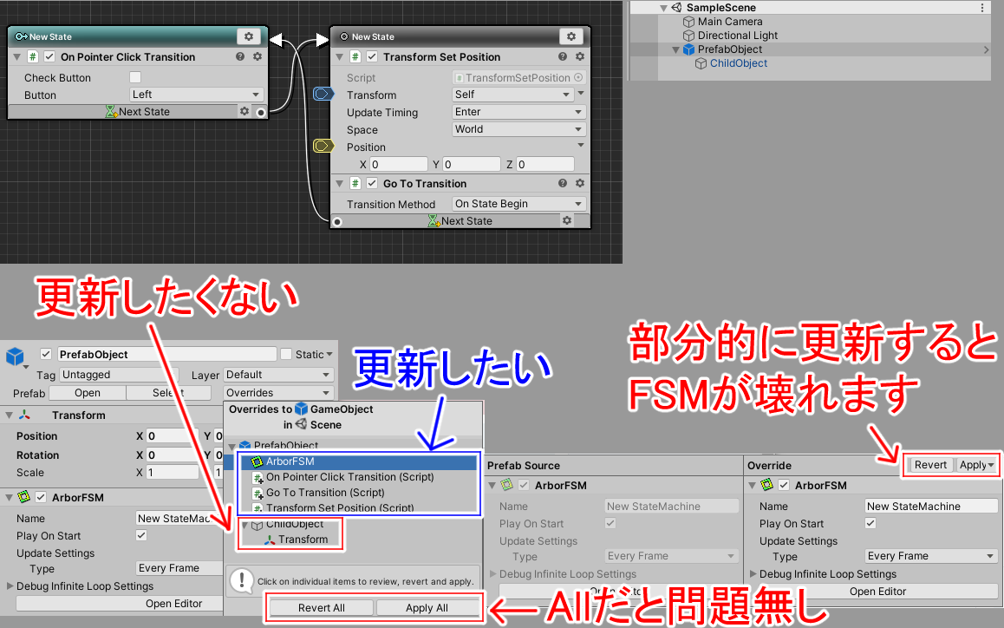This screenshot has width=1004, height=628.
Task: Click the Apply All button
Action: coord(427,608)
